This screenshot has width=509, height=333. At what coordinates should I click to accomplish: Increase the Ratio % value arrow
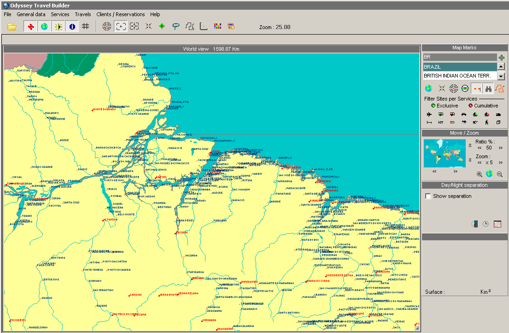point(501,148)
